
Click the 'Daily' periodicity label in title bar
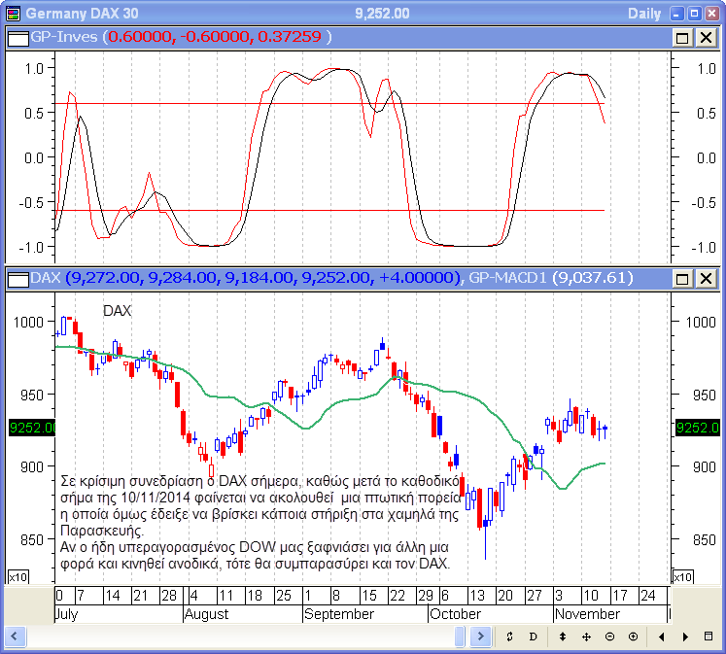coord(644,13)
